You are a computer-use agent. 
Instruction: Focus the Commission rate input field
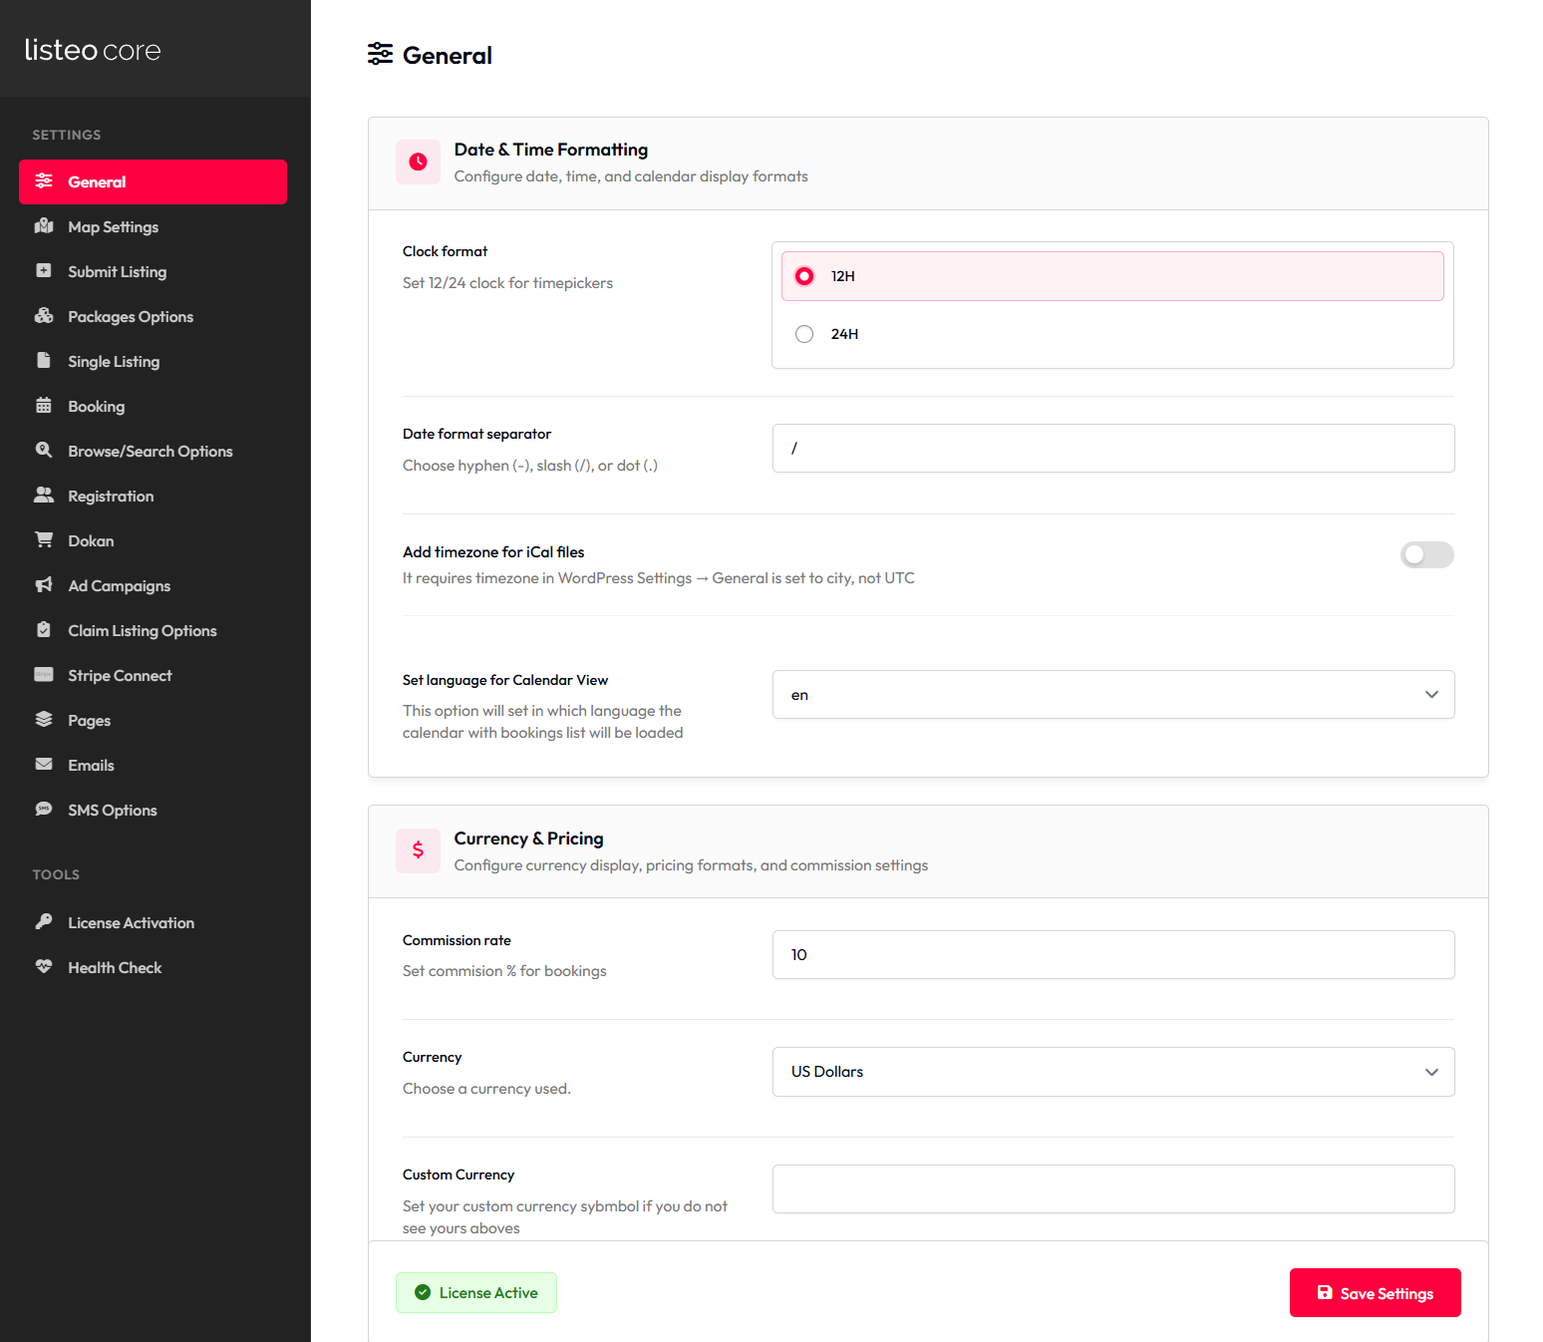pos(1112,955)
